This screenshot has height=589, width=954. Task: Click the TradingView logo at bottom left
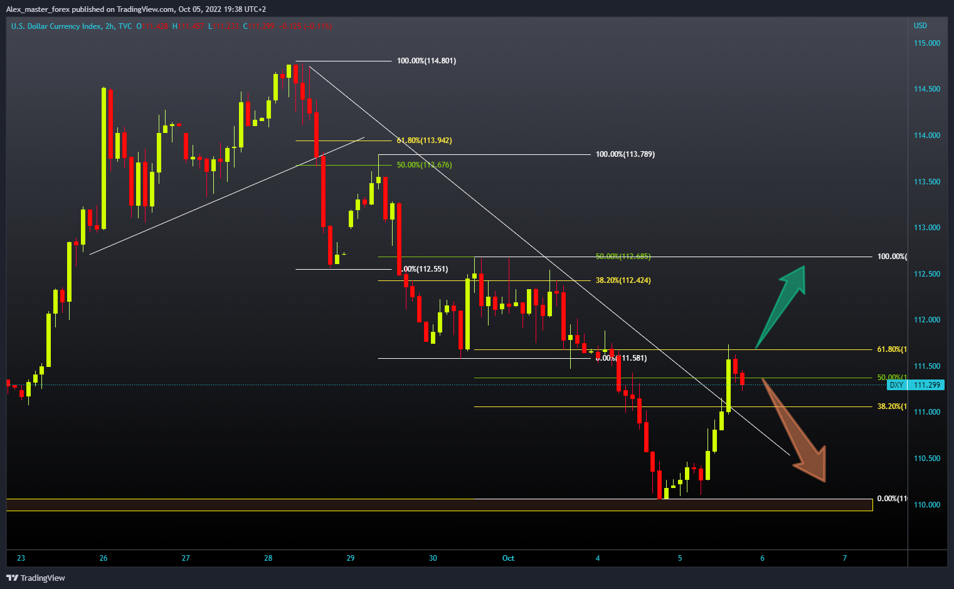36,578
